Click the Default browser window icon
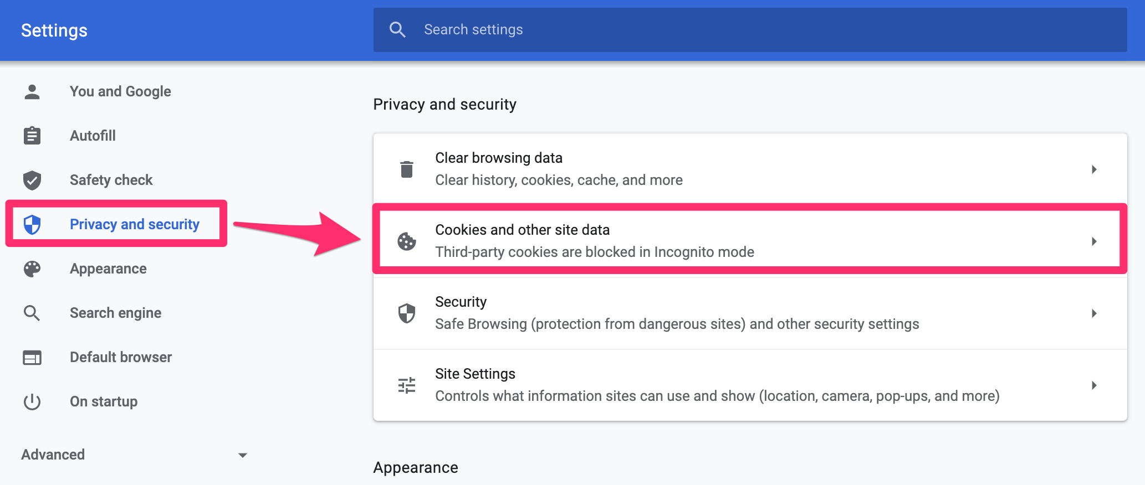The image size is (1145, 485). pyautogui.click(x=32, y=357)
